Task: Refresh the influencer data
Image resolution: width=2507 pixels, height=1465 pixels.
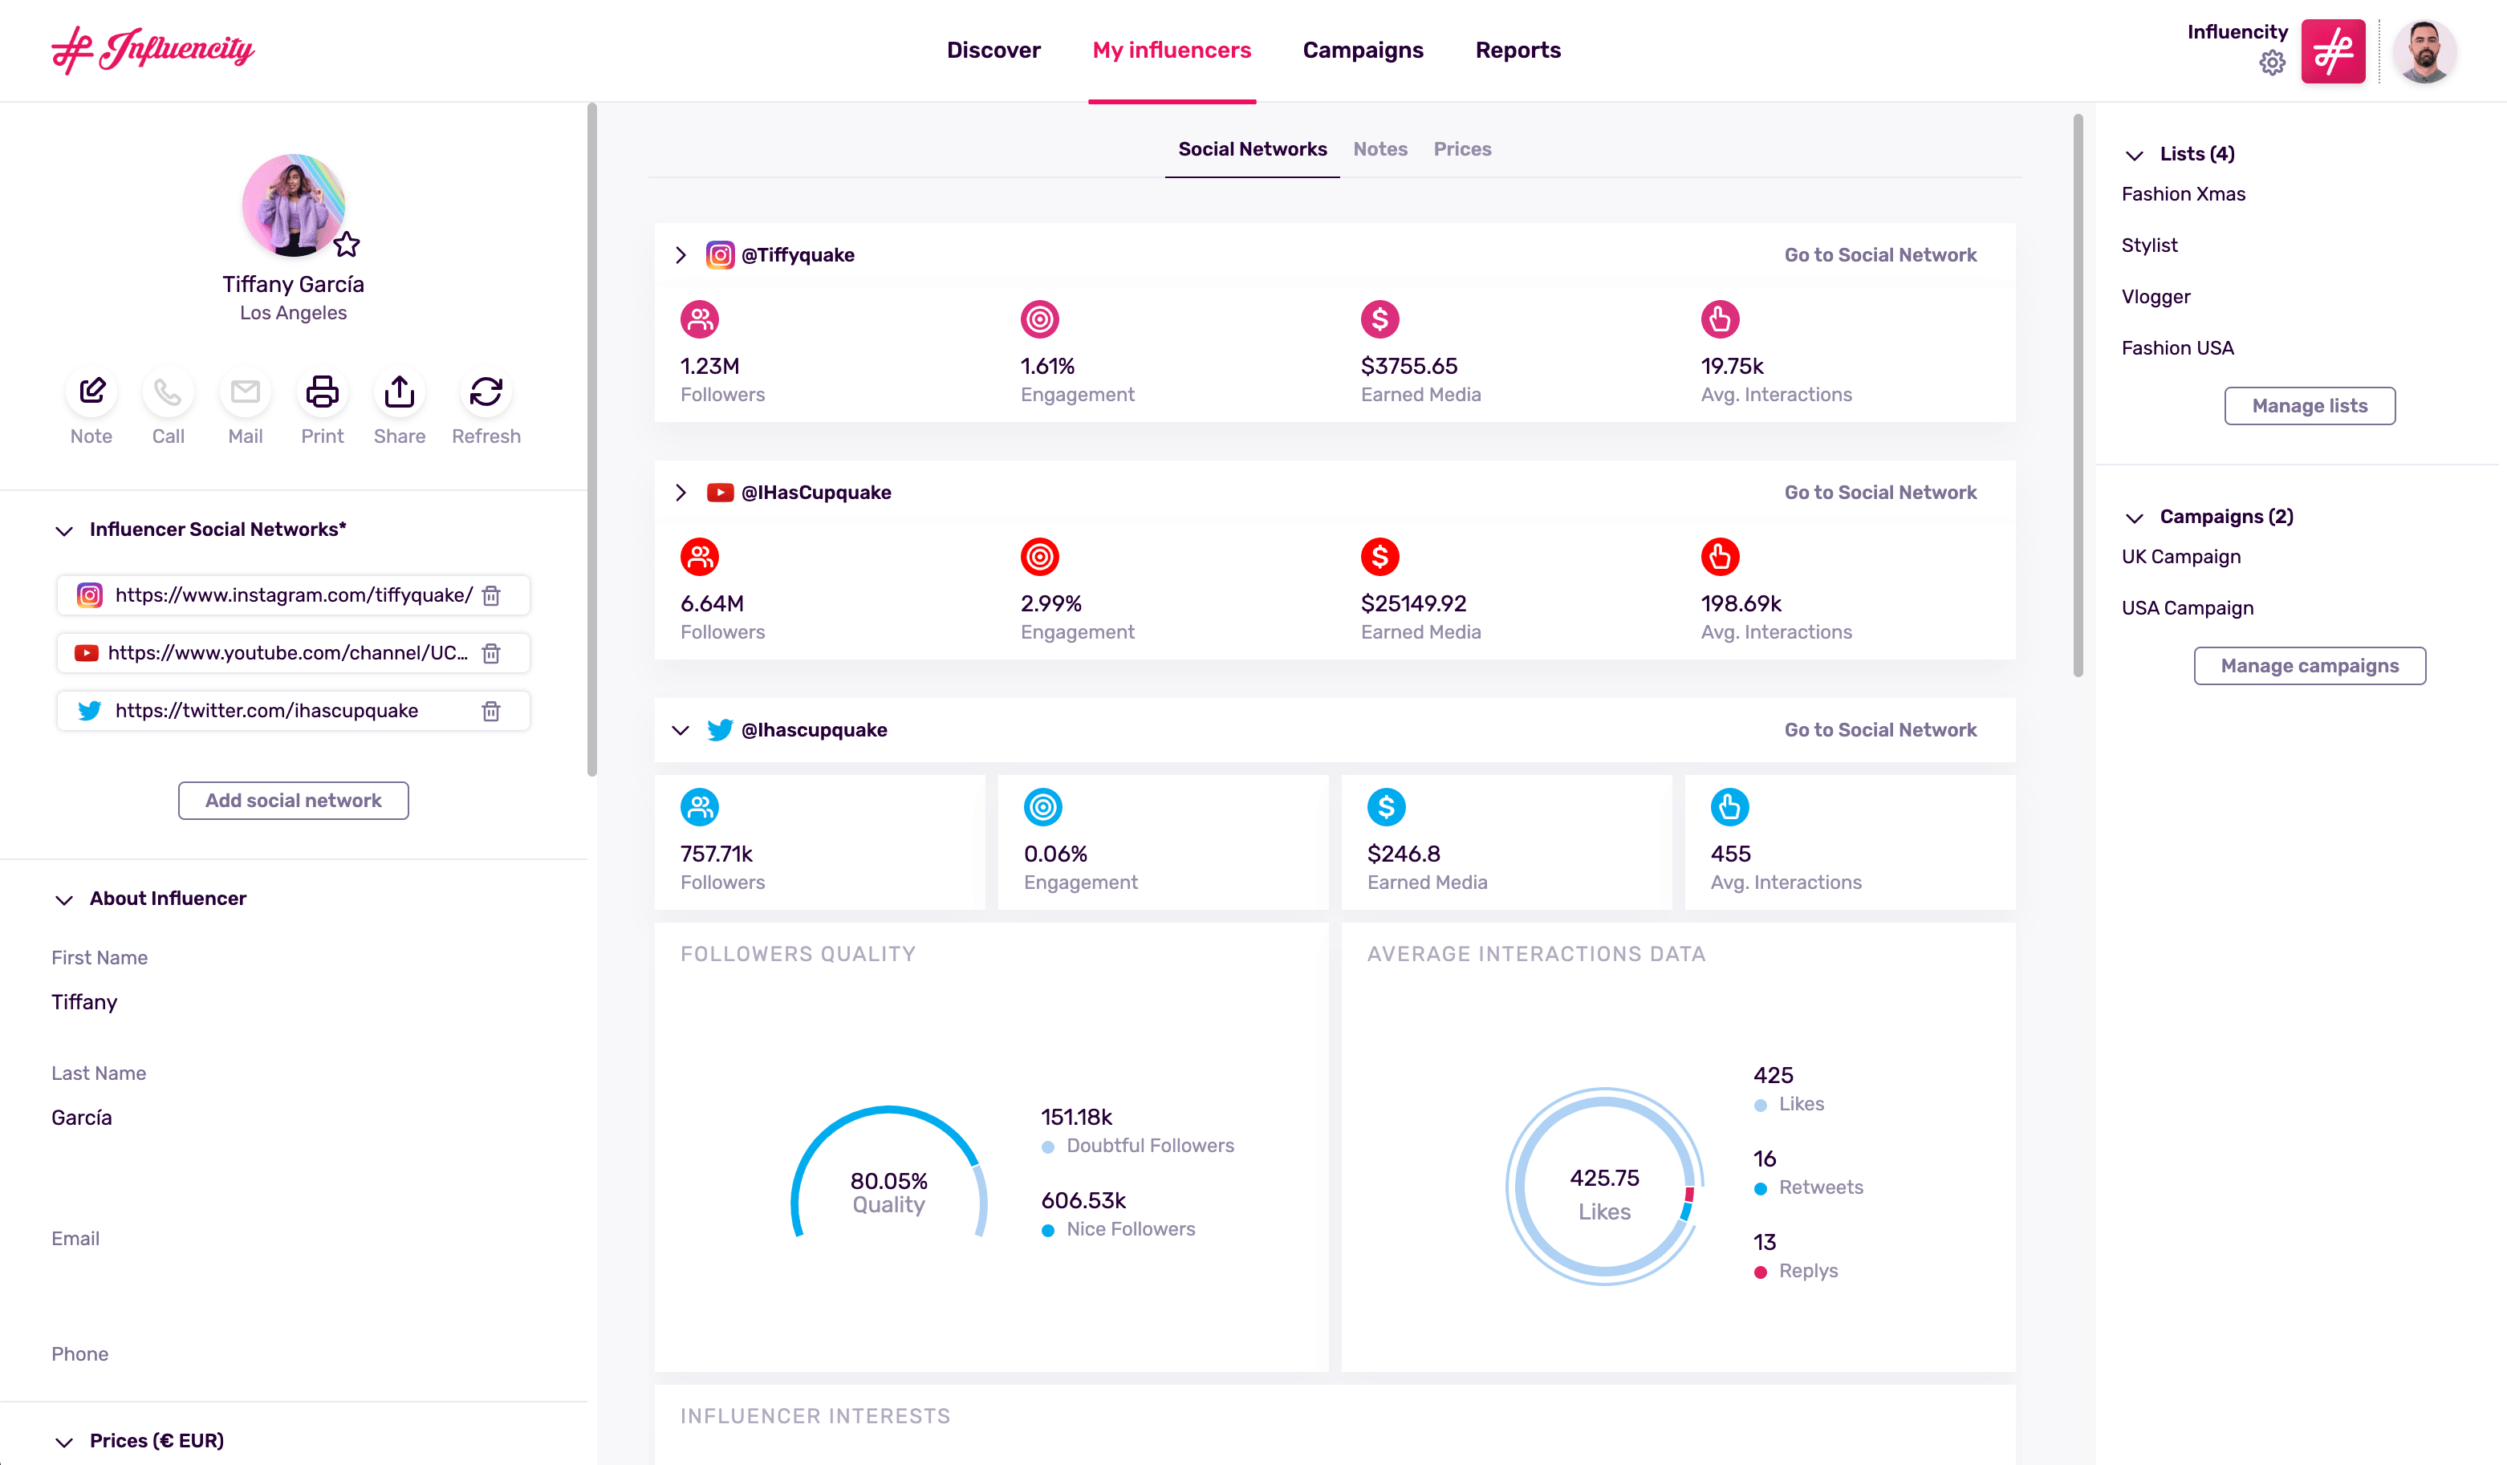Action: (486, 392)
